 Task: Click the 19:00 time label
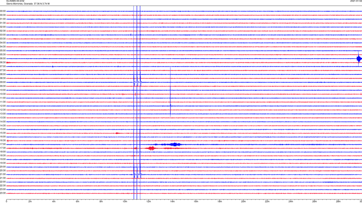click(x=3, y=159)
